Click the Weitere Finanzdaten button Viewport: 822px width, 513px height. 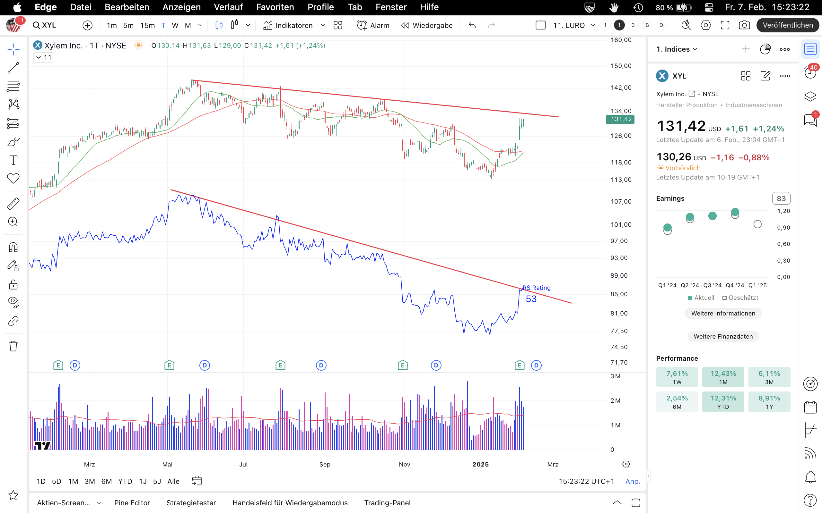click(723, 336)
